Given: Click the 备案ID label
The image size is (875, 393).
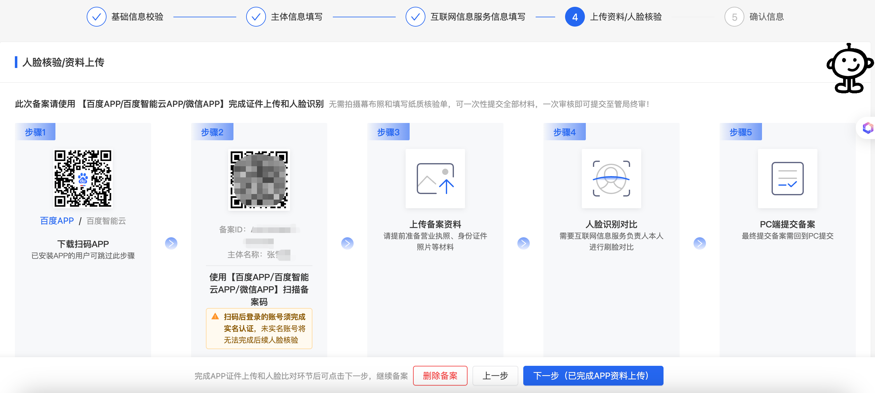Looking at the screenshot, I should (233, 230).
